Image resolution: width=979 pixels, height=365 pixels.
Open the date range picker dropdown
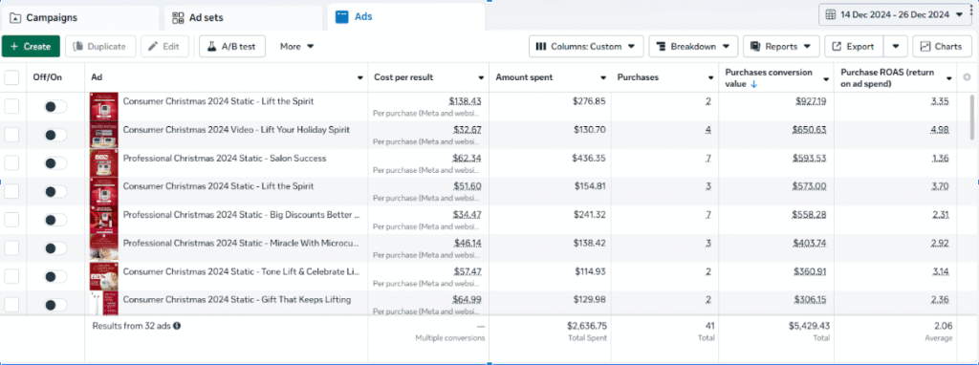894,14
